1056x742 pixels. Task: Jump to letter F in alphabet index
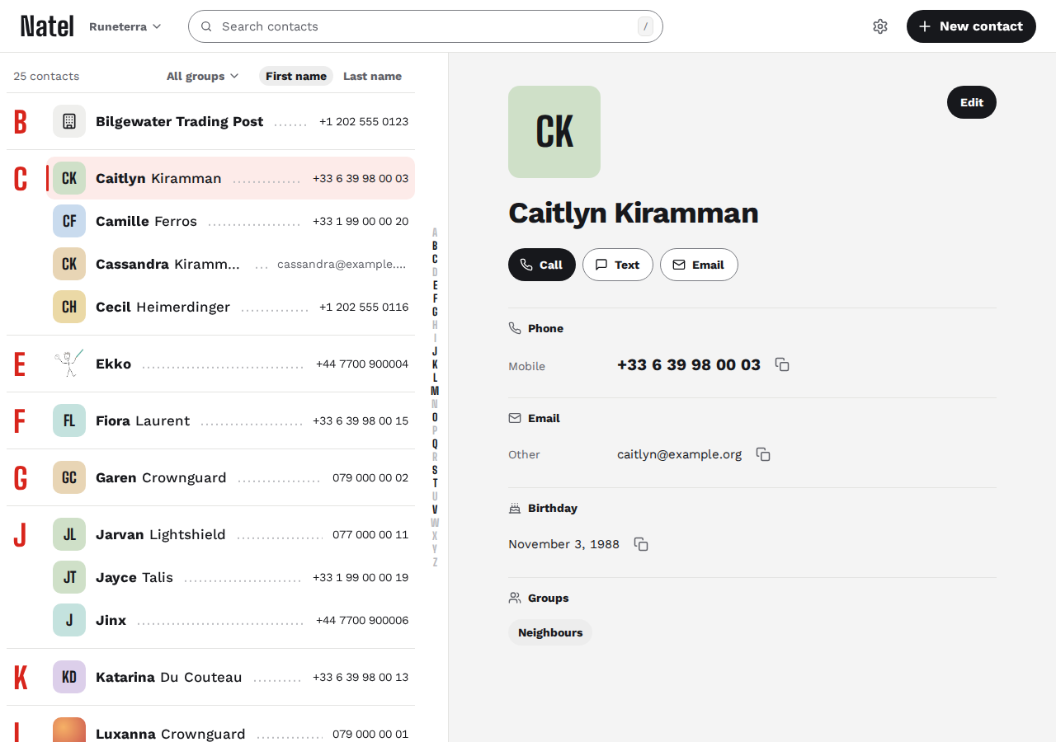point(435,298)
